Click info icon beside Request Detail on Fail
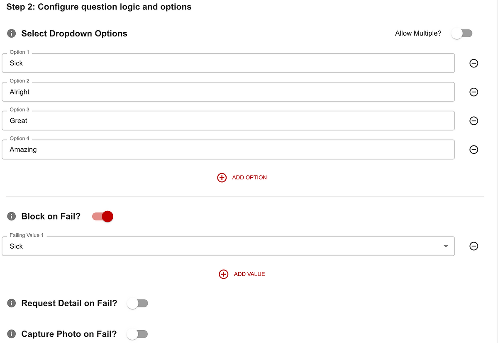Image resolution: width=498 pixels, height=343 pixels. point(12,303)
